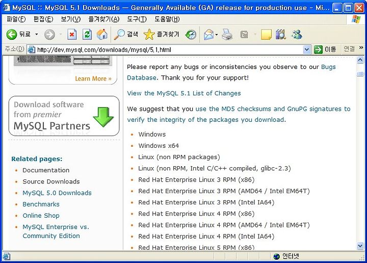Click the scrollbar down arrow
This screenshot has width=367, height=263.
click(x=360, y=246)
